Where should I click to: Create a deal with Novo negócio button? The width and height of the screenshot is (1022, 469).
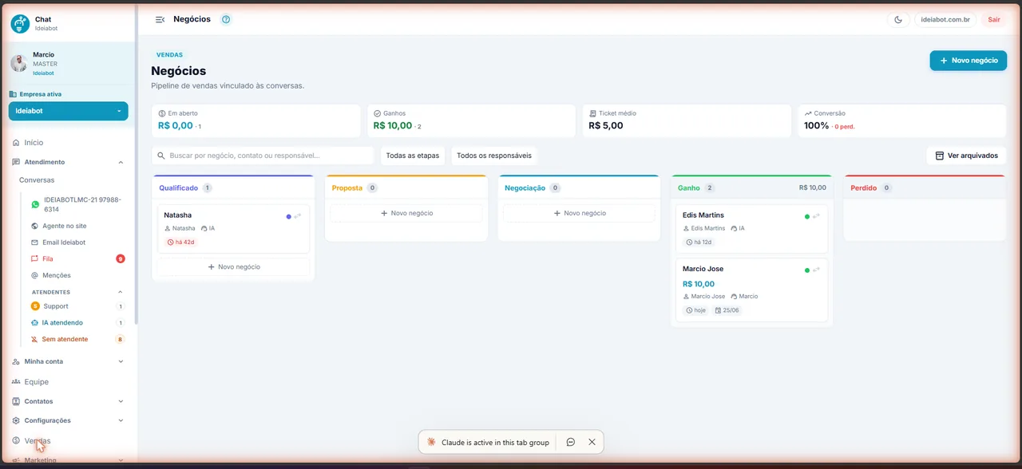[x=968, y=61]
